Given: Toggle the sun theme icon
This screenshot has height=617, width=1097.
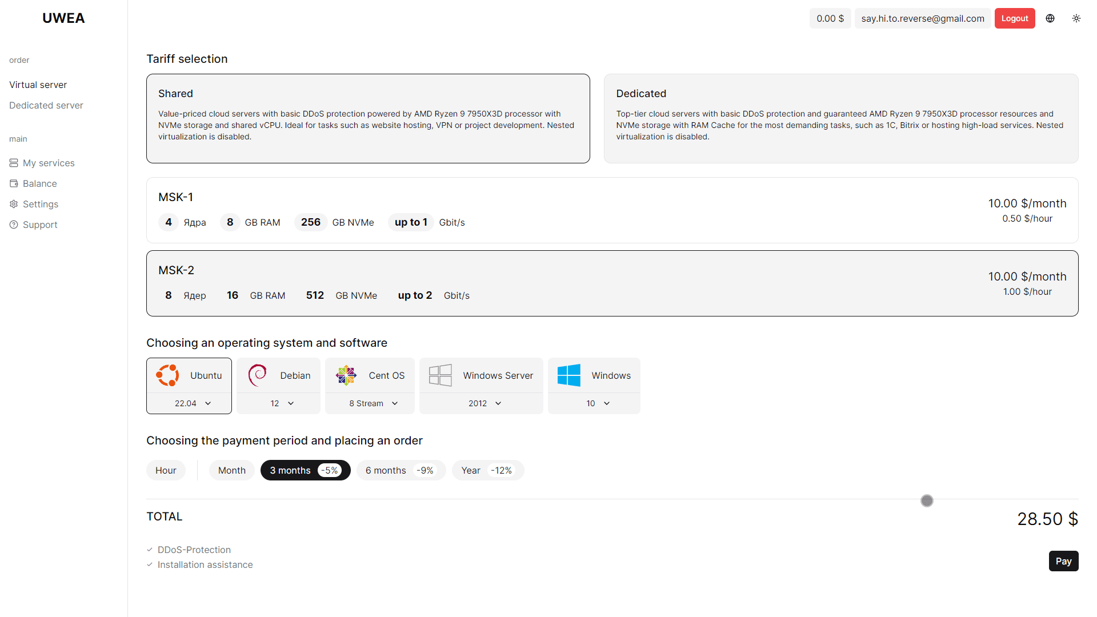Looking at the screenshot, I should (1076, 18).
